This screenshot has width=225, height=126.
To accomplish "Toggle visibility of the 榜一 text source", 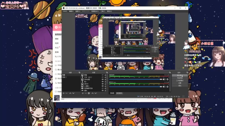I will tap(103, 81).
